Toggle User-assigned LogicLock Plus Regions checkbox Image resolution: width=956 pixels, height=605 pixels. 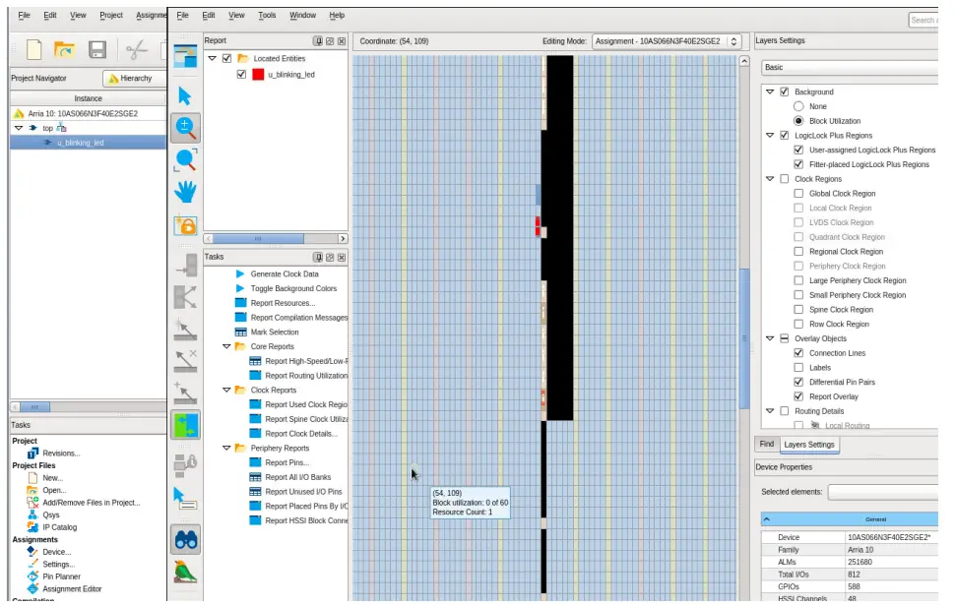798,150
